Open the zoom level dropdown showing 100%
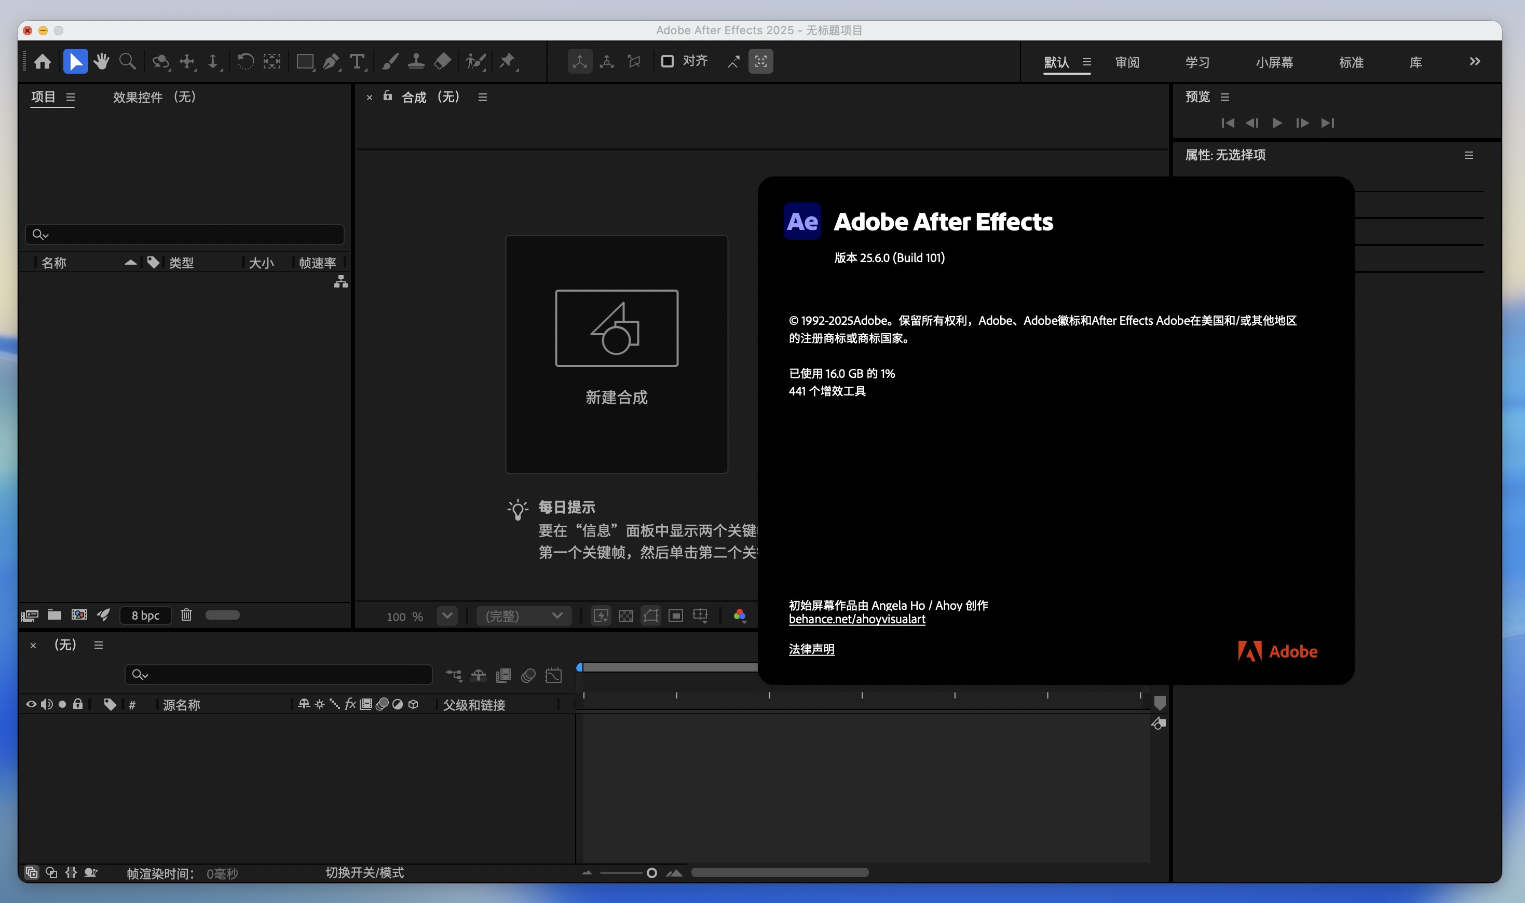Screen dimensions: 1525x903 [447, 616]
